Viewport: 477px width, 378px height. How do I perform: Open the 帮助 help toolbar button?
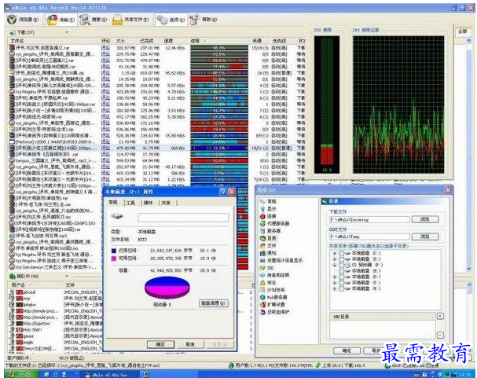(x=203, y=20)
